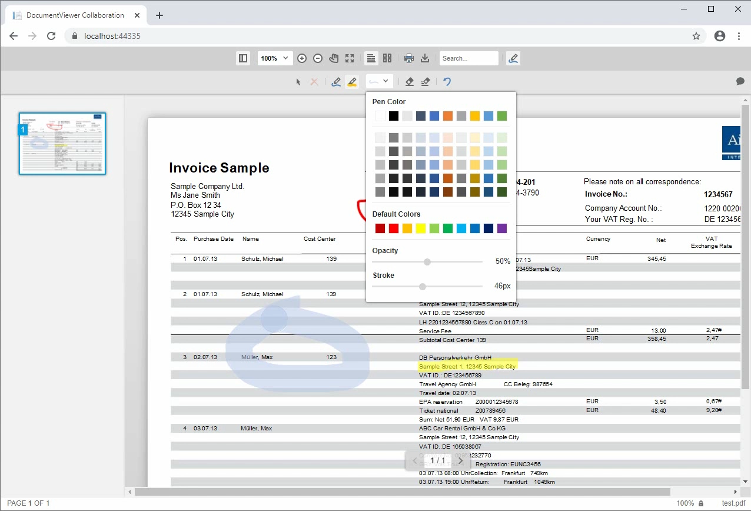Select the yellow highlighter tool
Viewport: 751px width, 511px height.
click(x=352, y=82)
